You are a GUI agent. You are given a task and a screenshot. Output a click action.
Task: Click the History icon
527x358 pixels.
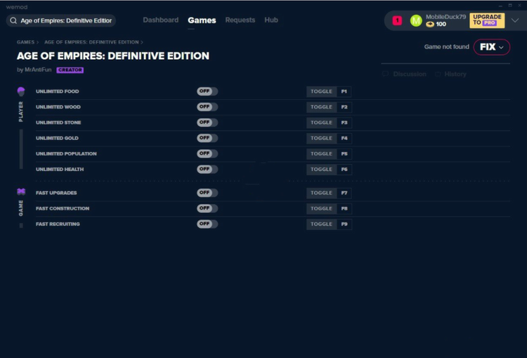pos(438,74)
